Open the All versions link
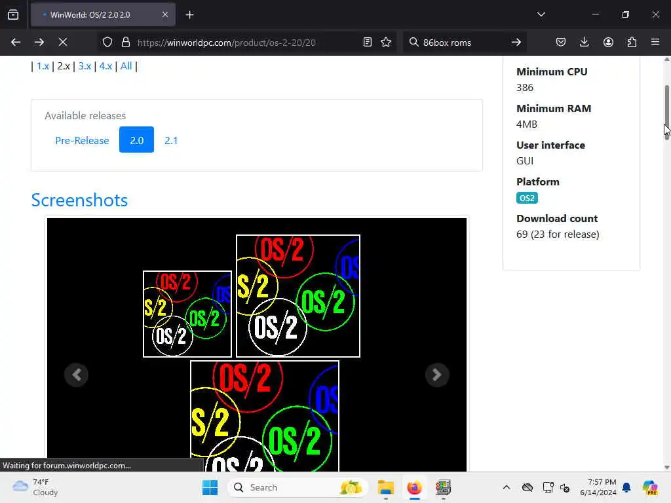The height and width of the screenshot is (503, 671). pyautogui.click(x=126, y=66)
